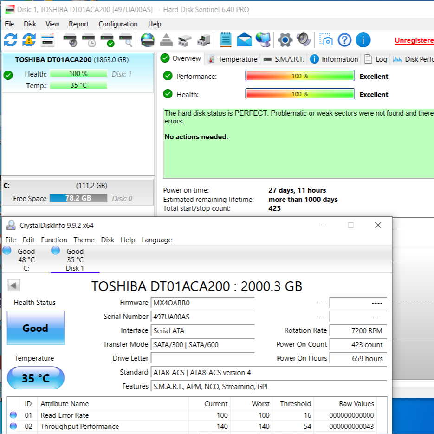Click the blue envelope e-mail icon

(244, 40)
